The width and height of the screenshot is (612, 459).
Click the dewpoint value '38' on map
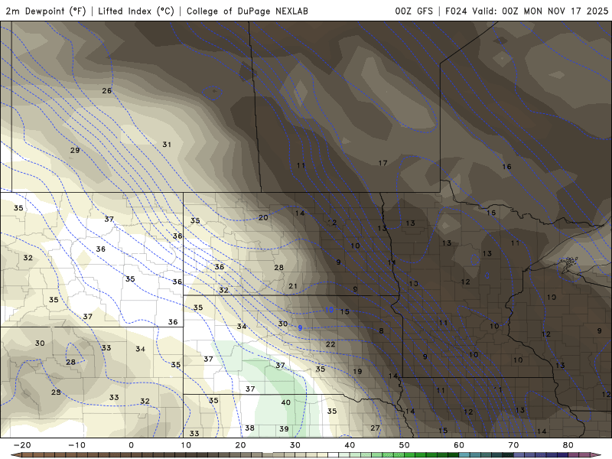click(x=250, y=428)
